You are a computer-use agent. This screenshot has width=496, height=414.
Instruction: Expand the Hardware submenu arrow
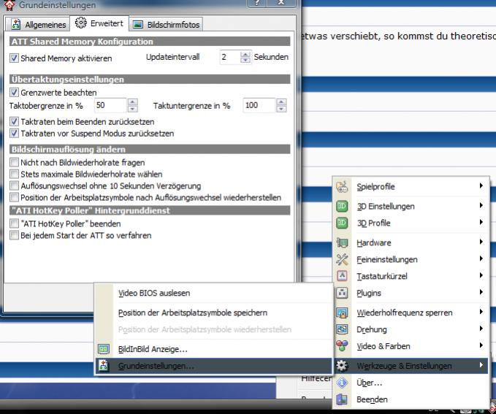point(481,242)
